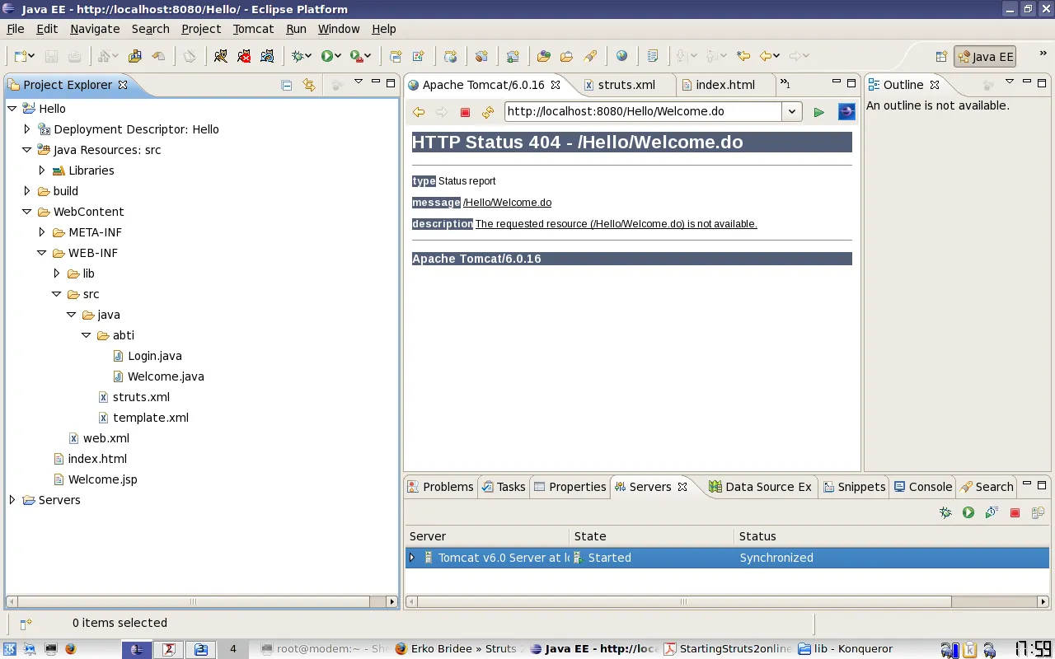
Task: Click the green Run button in main toolbar
Action: [x=327, y=56]
